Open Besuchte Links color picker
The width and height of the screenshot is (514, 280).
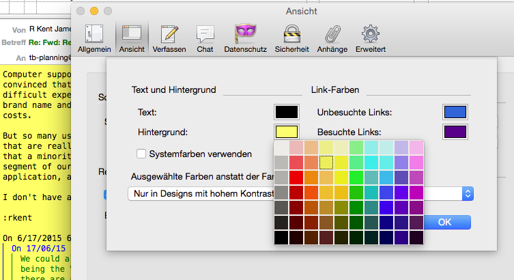click(455, 132)
